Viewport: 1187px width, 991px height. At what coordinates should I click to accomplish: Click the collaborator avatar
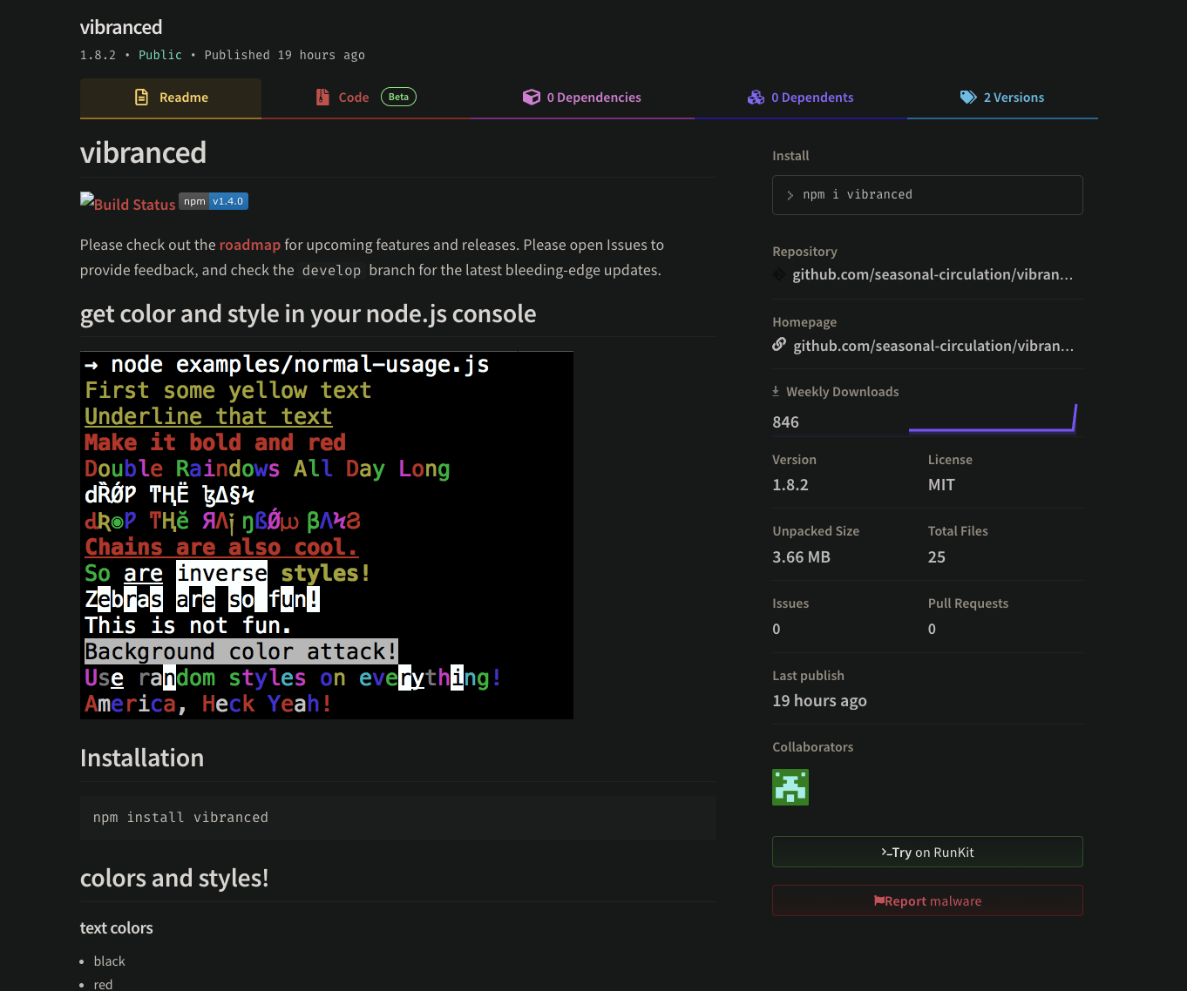point(790,786)
